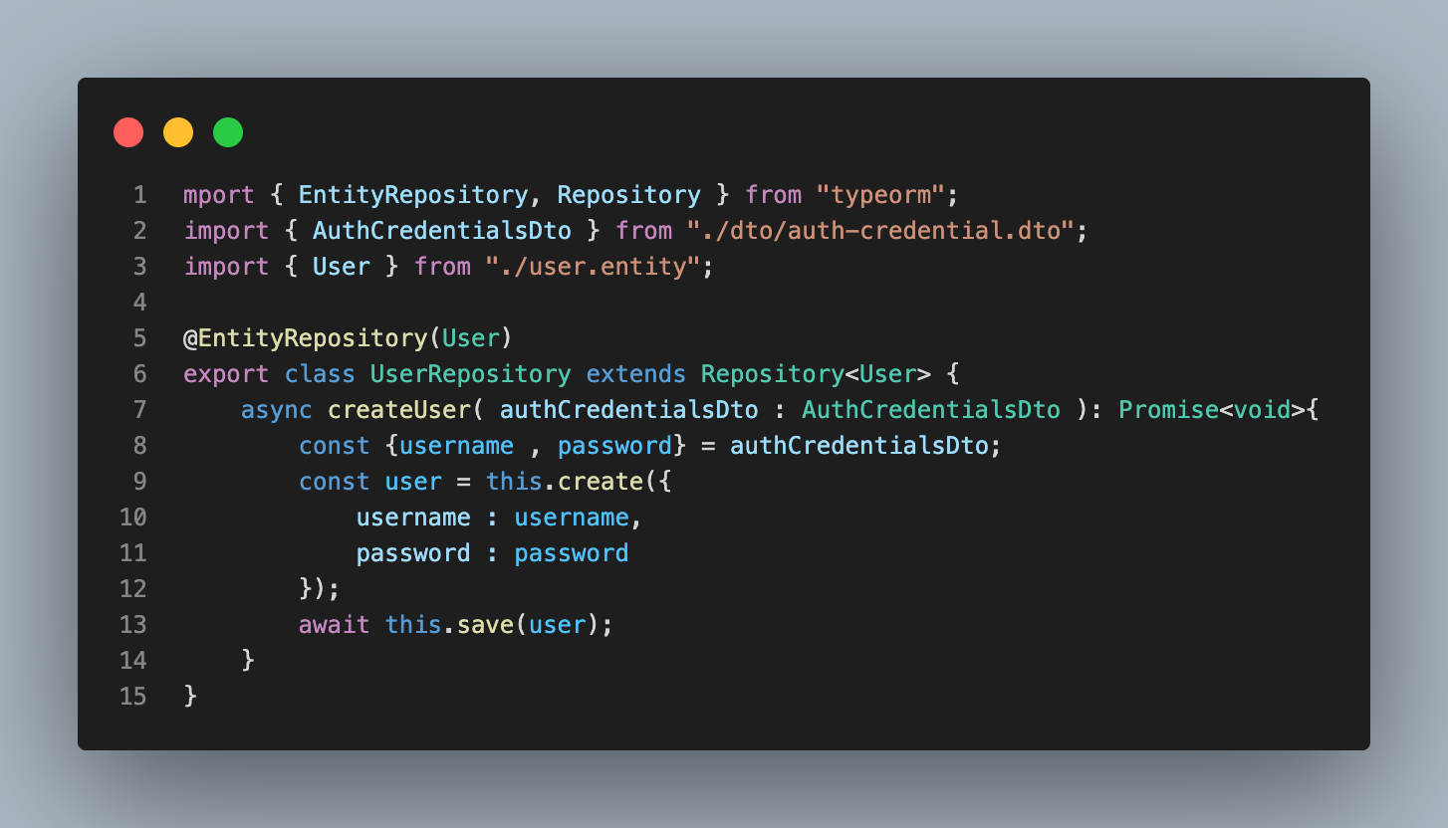Click the await keyword on line 13
This screenshot has height=828, width=1448.
(x=335, y=625)
